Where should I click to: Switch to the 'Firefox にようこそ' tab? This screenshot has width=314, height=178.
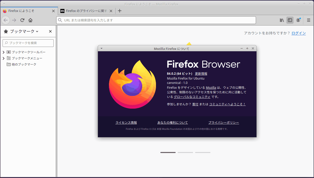[29, 11]
